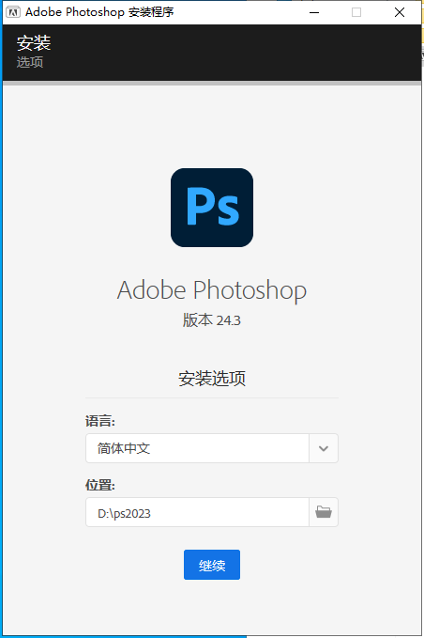
Task: Click the 选项 header subtitle
Action: point(30,62)
